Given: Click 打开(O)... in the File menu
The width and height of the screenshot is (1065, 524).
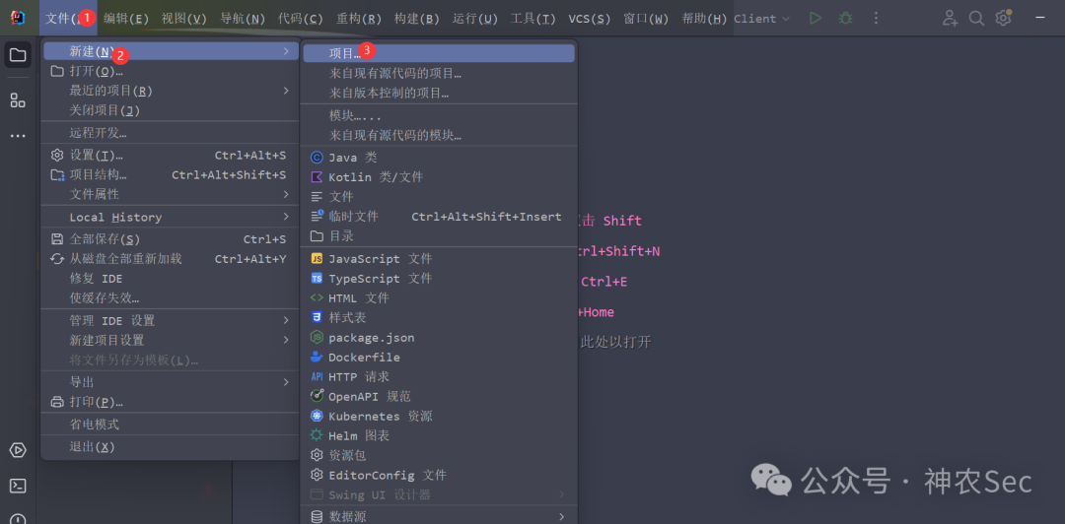Looking at the screenshot, I should coord(171,71).
